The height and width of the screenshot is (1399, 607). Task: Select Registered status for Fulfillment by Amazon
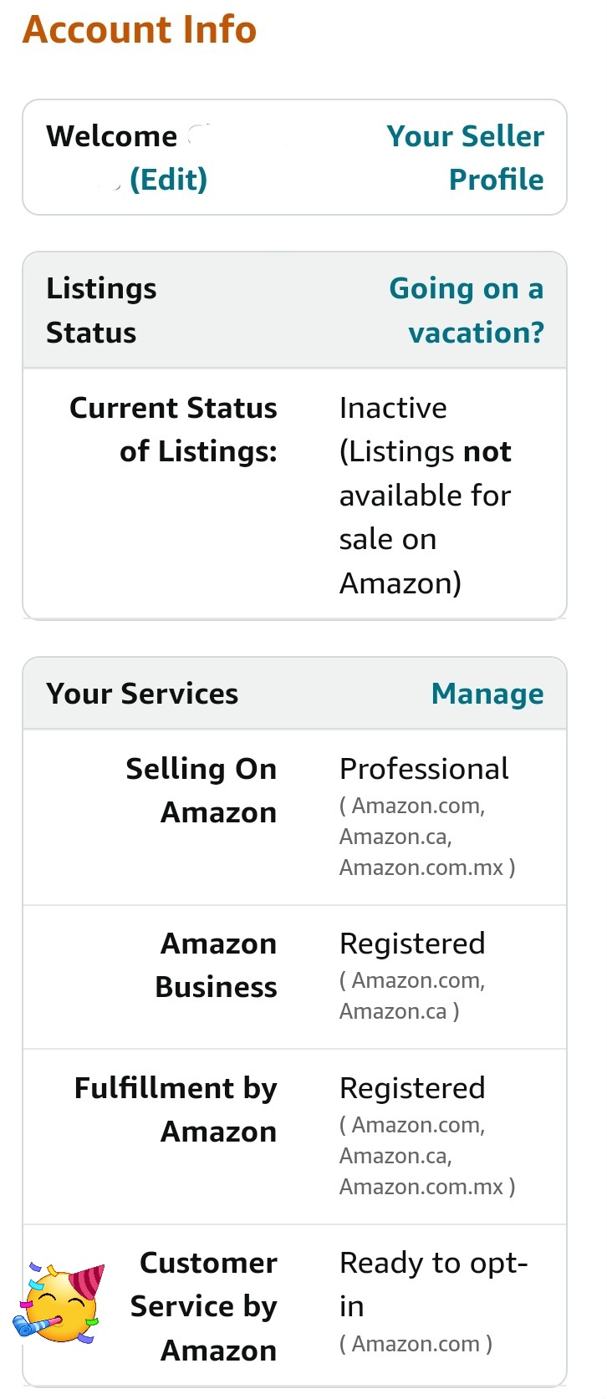point(412,1088)
